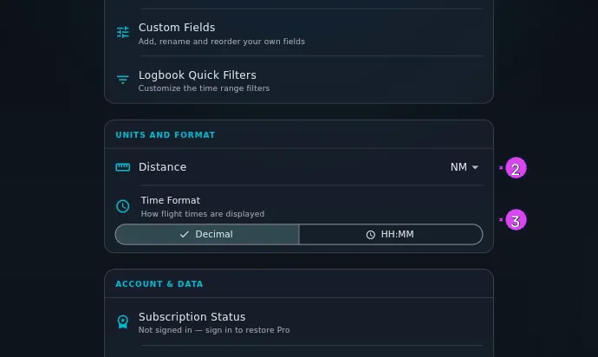
Task: Click 'Add, rename and reorder your own fields'
Action: pos(222,42)
